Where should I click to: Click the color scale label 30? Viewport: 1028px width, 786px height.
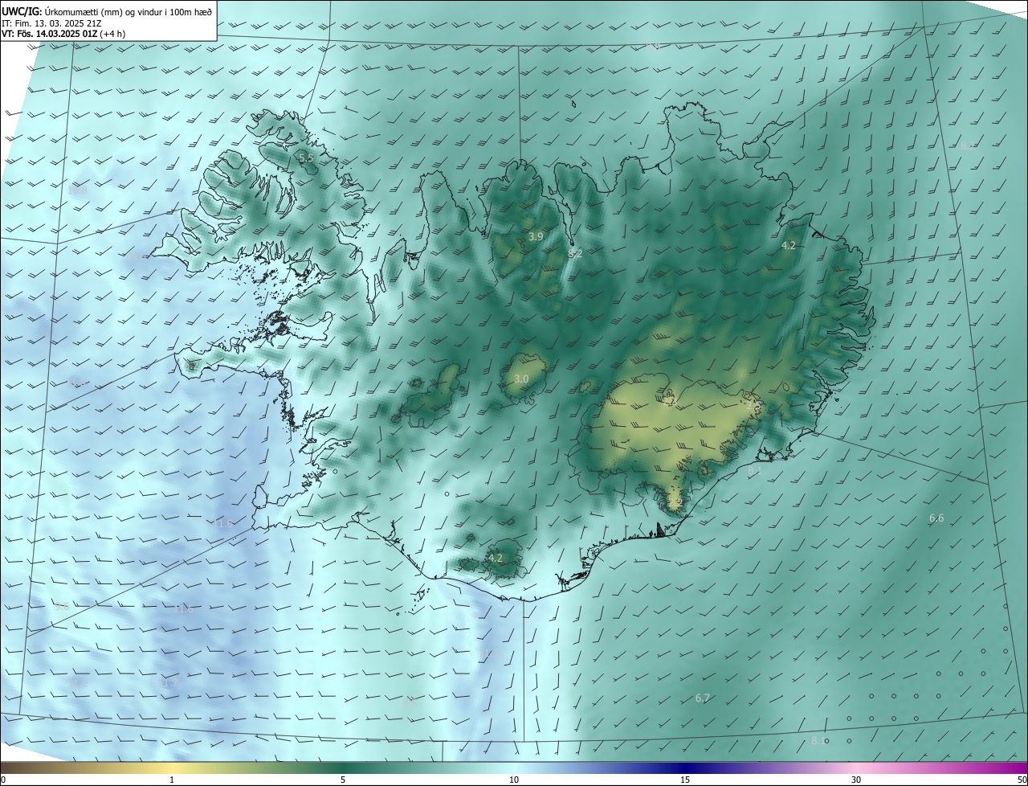(x=856, y=780)
